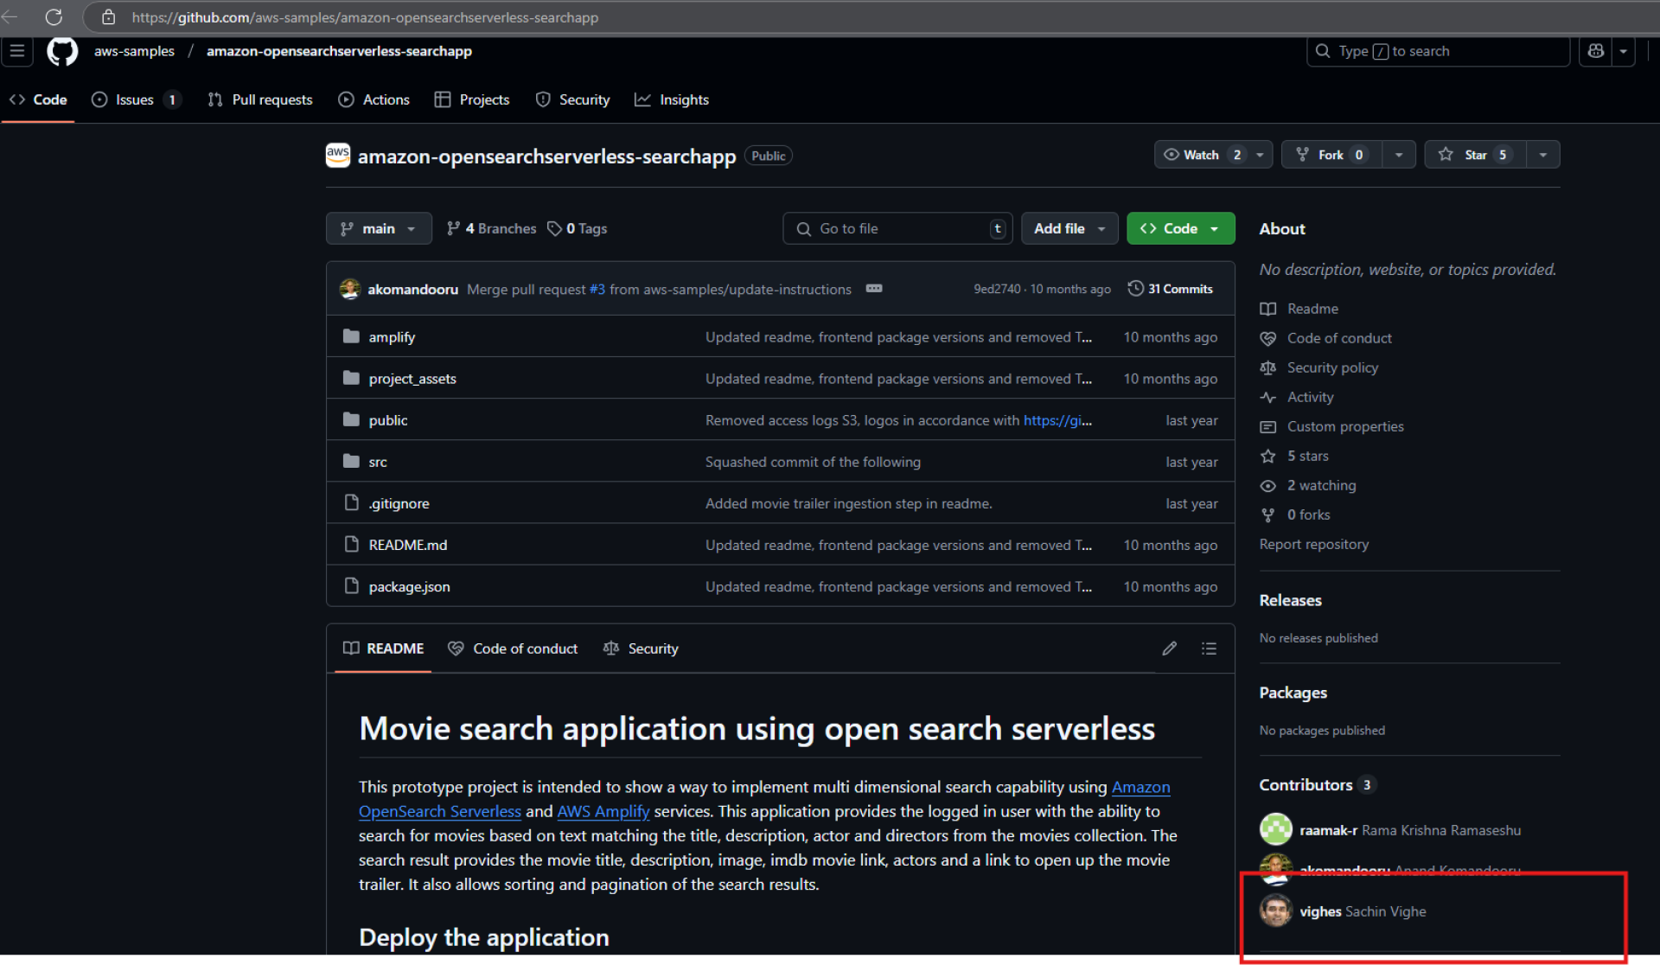Screen dimensions: 1660x965
Task: Click the padlock icon in the address bar
Action: pyautogui.click(x=108, y=17)
